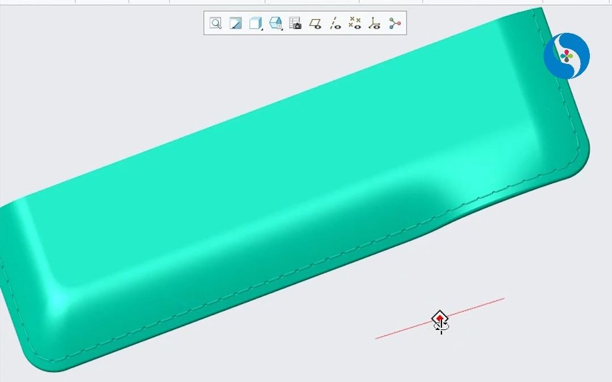
Task: Toggle datum point display
Action: [355, 23]
